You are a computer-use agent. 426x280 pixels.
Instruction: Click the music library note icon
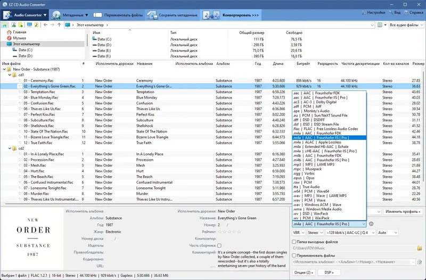(x=36, y=25)
